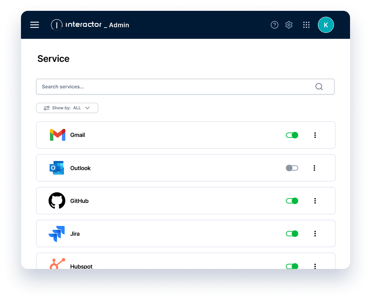Turn off the GitHub service toggle

coord(292,200)
